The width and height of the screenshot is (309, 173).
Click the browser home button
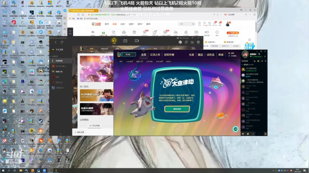(83, 15)
